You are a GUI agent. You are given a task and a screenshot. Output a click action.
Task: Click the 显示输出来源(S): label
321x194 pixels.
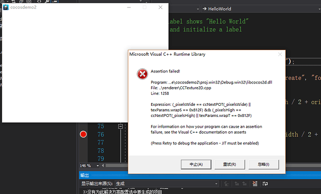97,184
